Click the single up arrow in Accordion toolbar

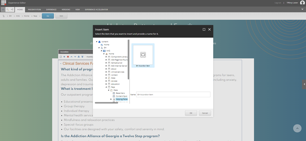[x=72, y=57]
